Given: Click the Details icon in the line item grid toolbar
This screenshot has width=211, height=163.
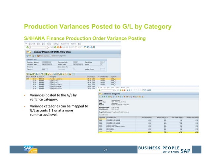Looking at the screenshot, I should [27, 74].
